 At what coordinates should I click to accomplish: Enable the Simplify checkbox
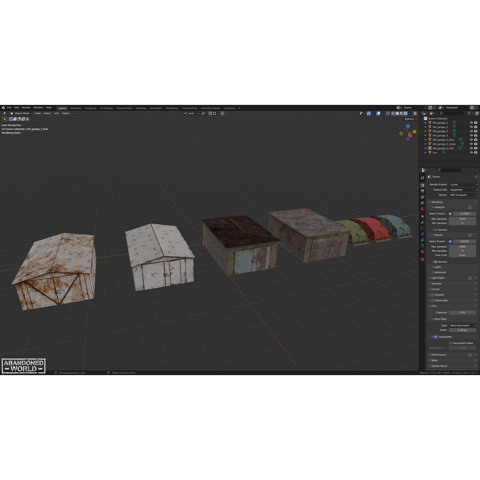432,295
